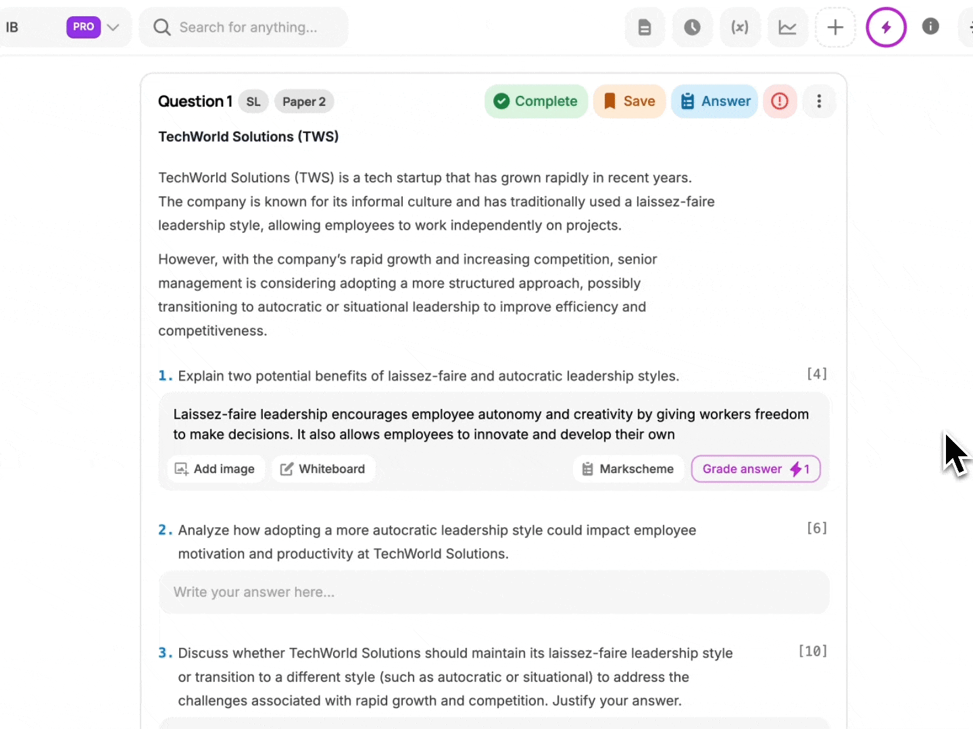
Task: Open the line chart analytics icon
Action: [x=787, y=28]
